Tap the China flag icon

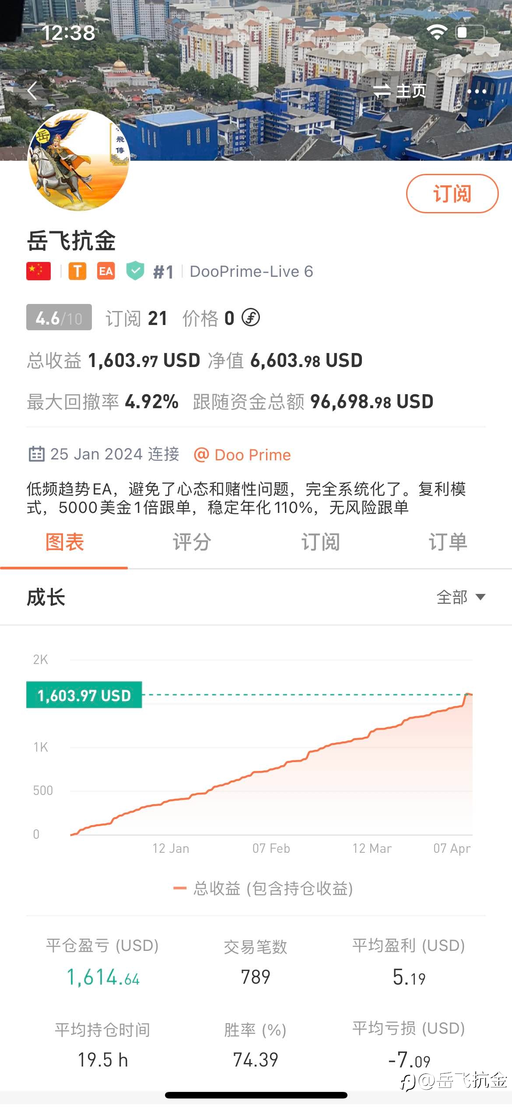pyautogui.click(x=39, y=271)
